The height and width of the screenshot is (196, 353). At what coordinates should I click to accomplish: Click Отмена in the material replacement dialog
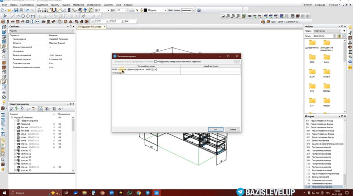[232, 129]
